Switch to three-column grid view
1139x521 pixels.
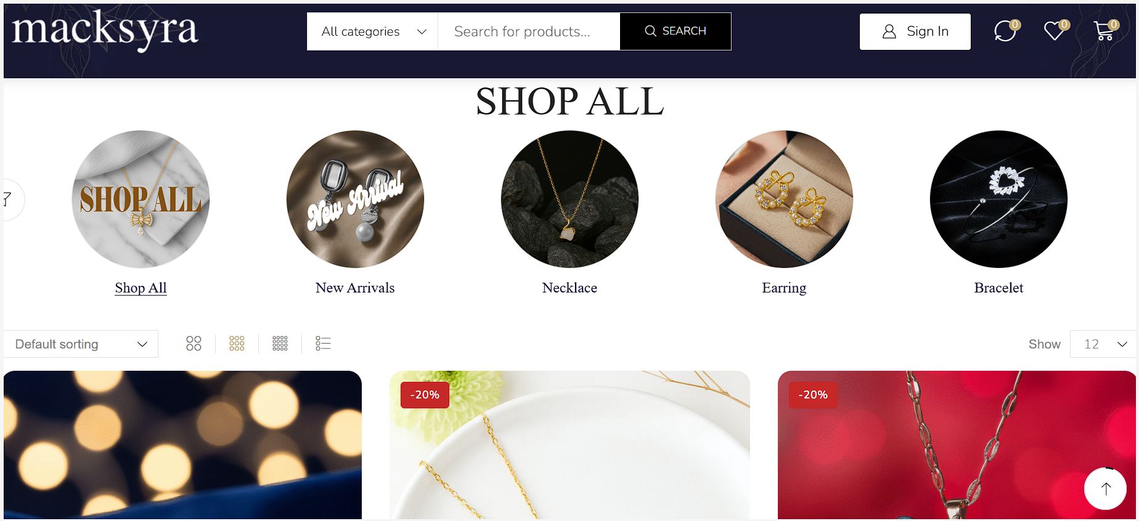pos(237,344)
